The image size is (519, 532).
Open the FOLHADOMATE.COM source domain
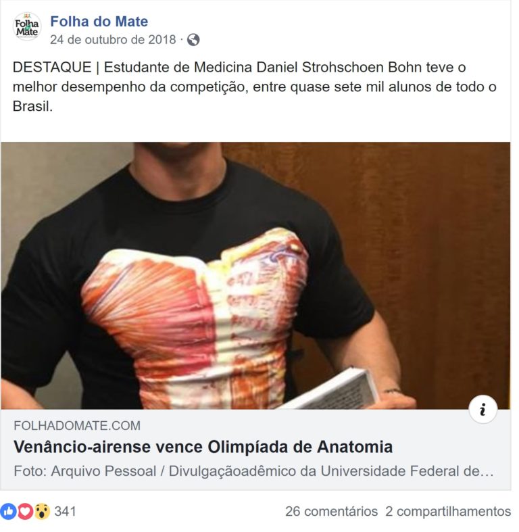(x=77, y=425)
